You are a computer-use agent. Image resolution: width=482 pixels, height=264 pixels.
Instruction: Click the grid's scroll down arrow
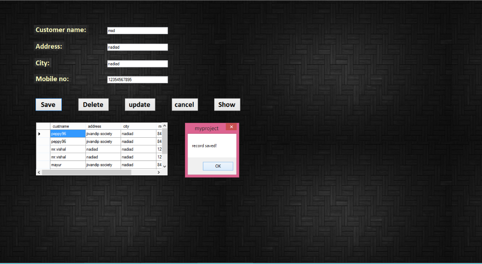point(164,166)
